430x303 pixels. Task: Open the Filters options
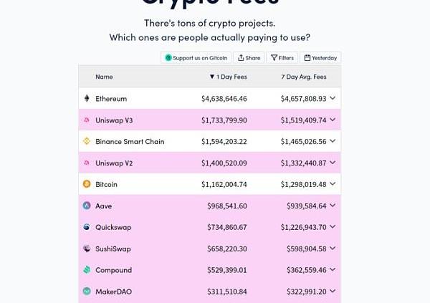pos(282,58)
